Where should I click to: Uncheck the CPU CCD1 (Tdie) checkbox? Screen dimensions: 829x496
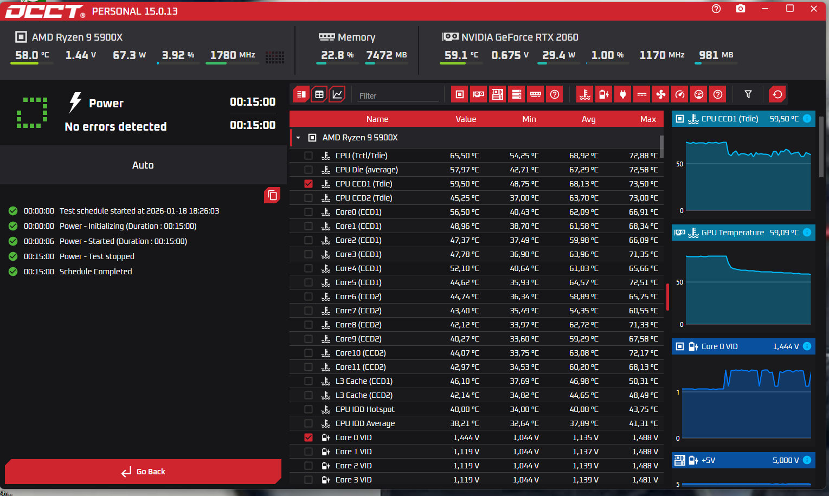point(309,184)
